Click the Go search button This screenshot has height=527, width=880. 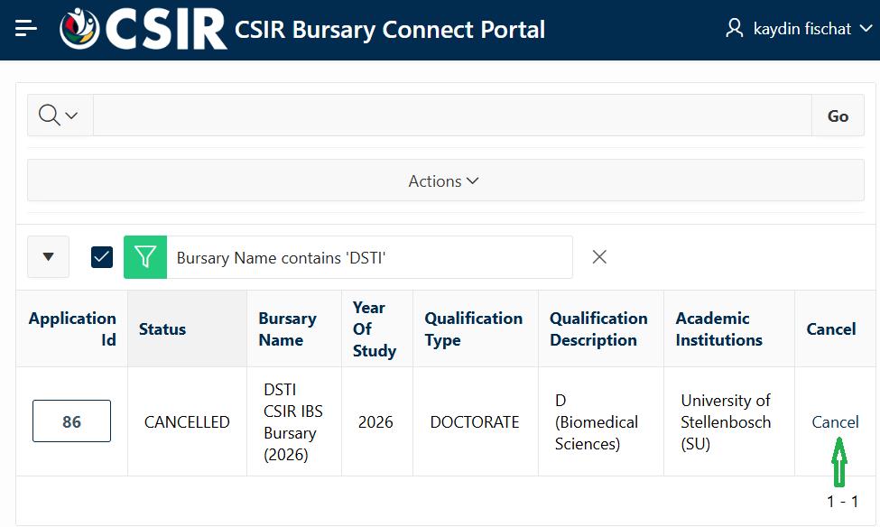tap(838, 116)
